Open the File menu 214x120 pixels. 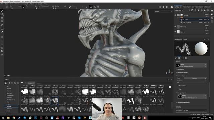pyautogui.click(x=2, y=4)
